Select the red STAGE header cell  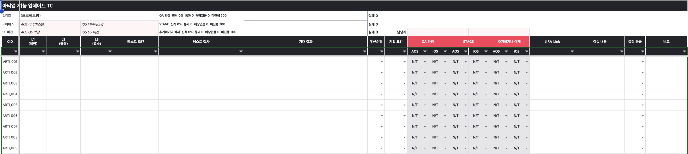click(x=468, y=42)
